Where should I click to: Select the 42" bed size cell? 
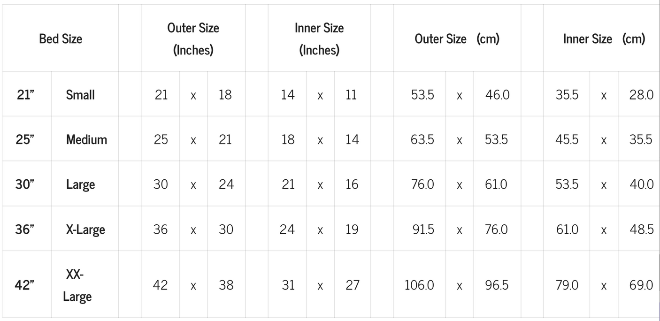tap(25, 285)
